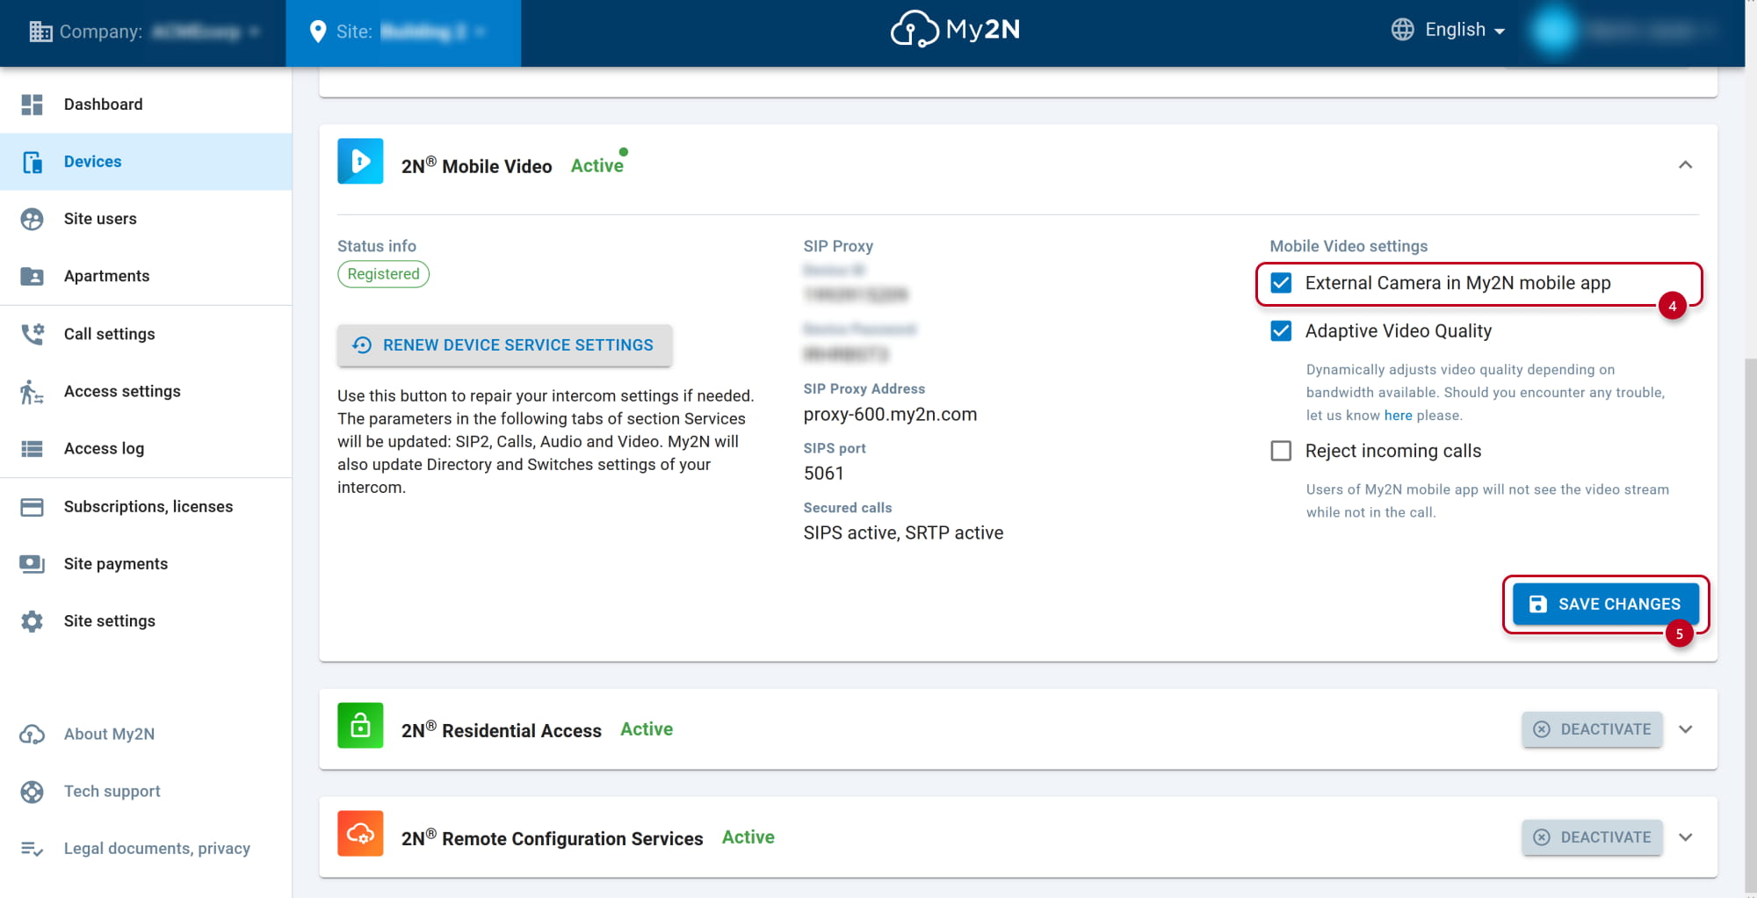
Task: Click the Legal documents list icon
Action: point(32,849)
